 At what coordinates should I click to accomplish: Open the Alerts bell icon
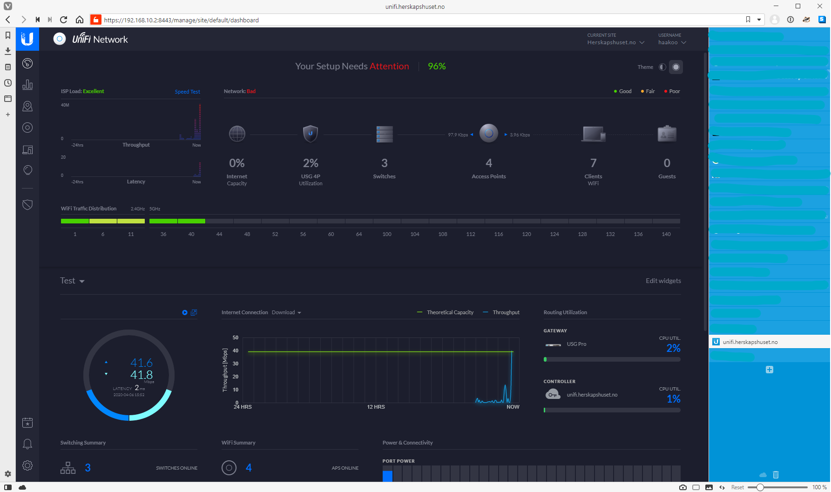click(27, 444)
